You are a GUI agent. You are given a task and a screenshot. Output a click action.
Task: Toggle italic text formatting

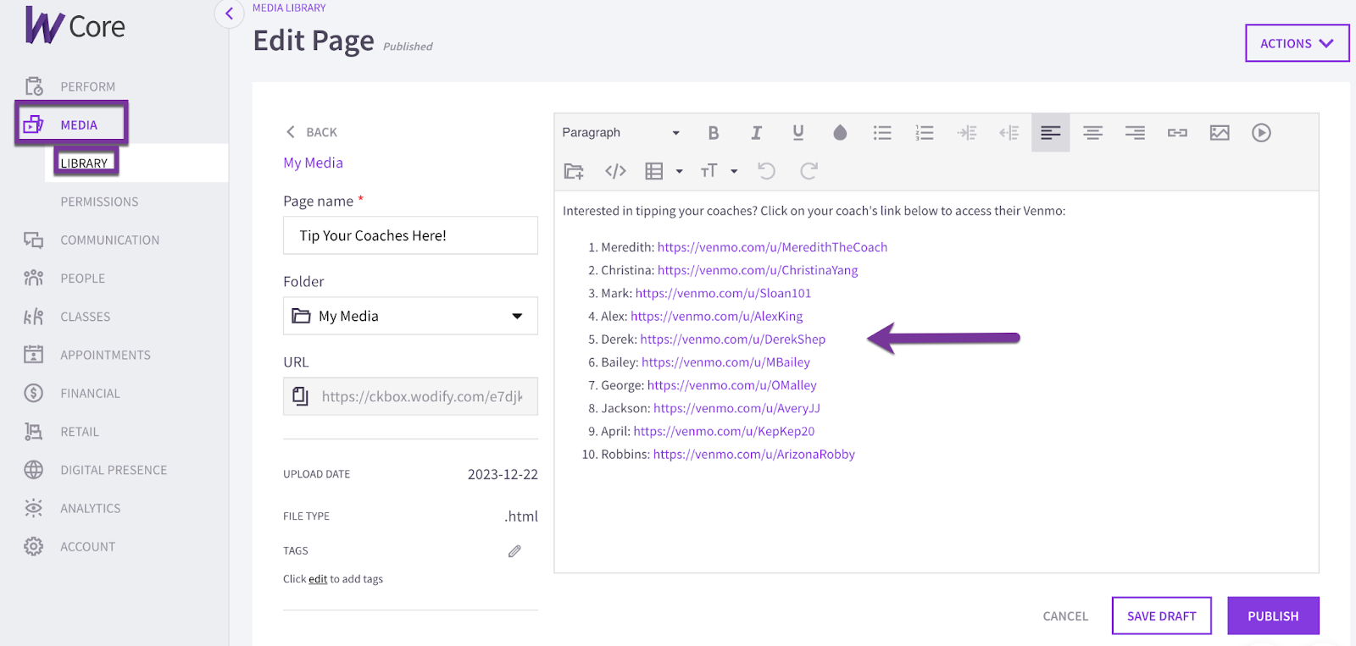click(x=756, y=133)
